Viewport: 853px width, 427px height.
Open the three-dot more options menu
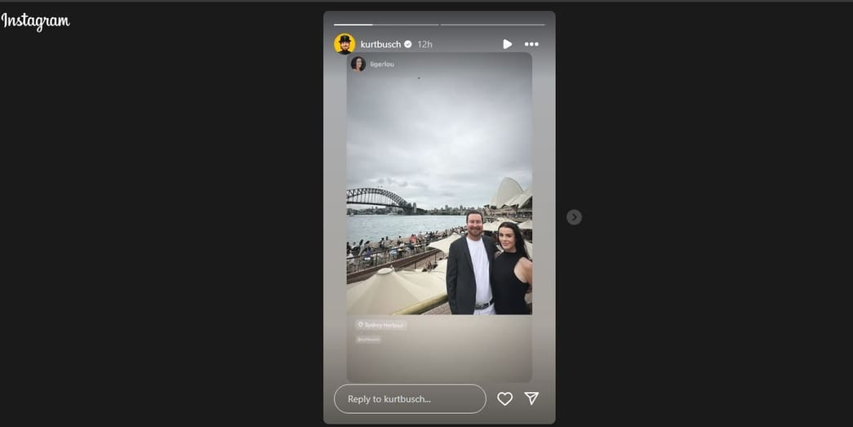point(531,44)
